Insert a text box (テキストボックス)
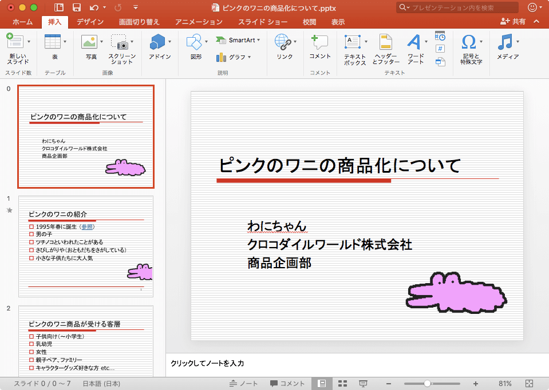This screenshot has width=549, height=390. point(354,42)
